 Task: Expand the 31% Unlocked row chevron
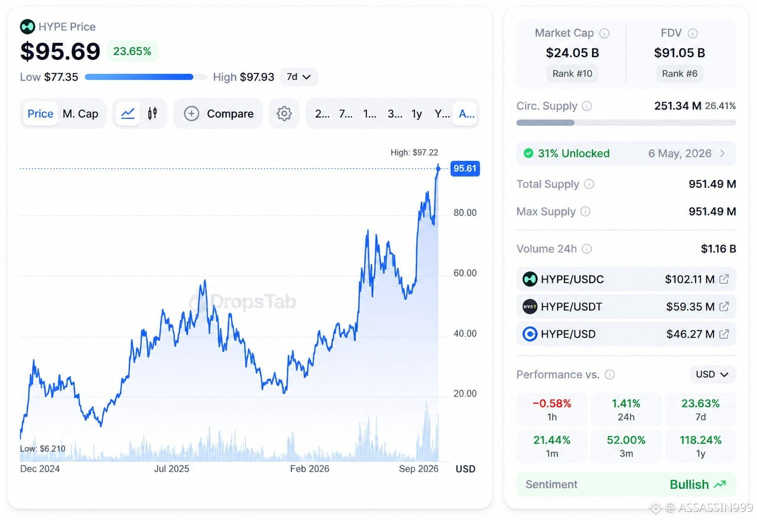tap(722, 153)
